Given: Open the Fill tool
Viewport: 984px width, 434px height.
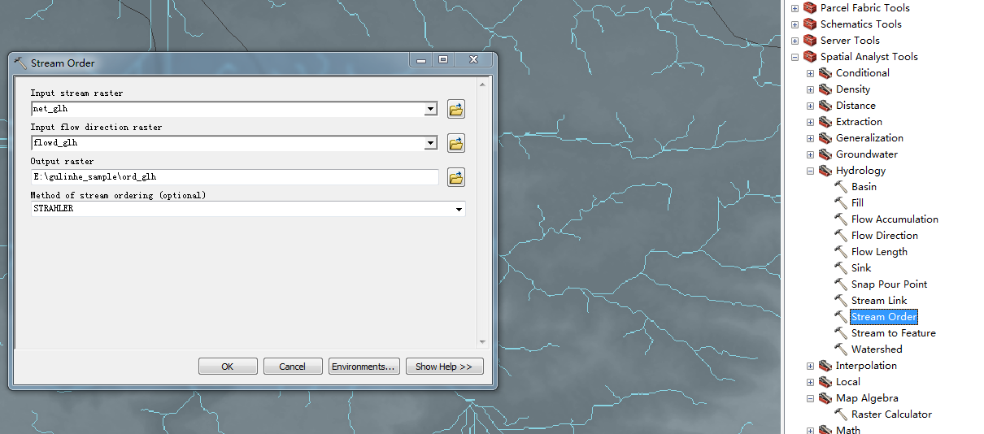Looking at the screenshot, I should coord(857,203).
